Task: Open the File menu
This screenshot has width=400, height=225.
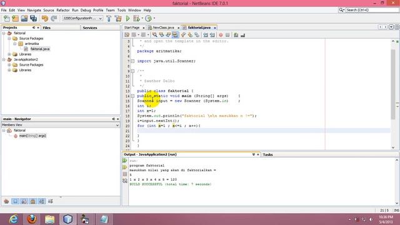Action: (x=4, y=10)
